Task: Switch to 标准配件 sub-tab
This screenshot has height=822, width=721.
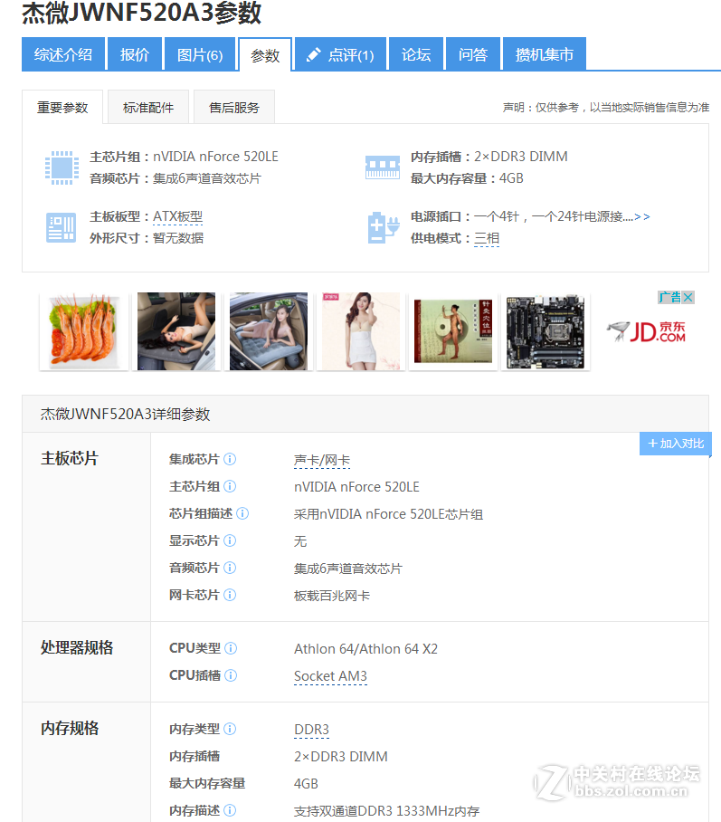Action: point(148,108)
